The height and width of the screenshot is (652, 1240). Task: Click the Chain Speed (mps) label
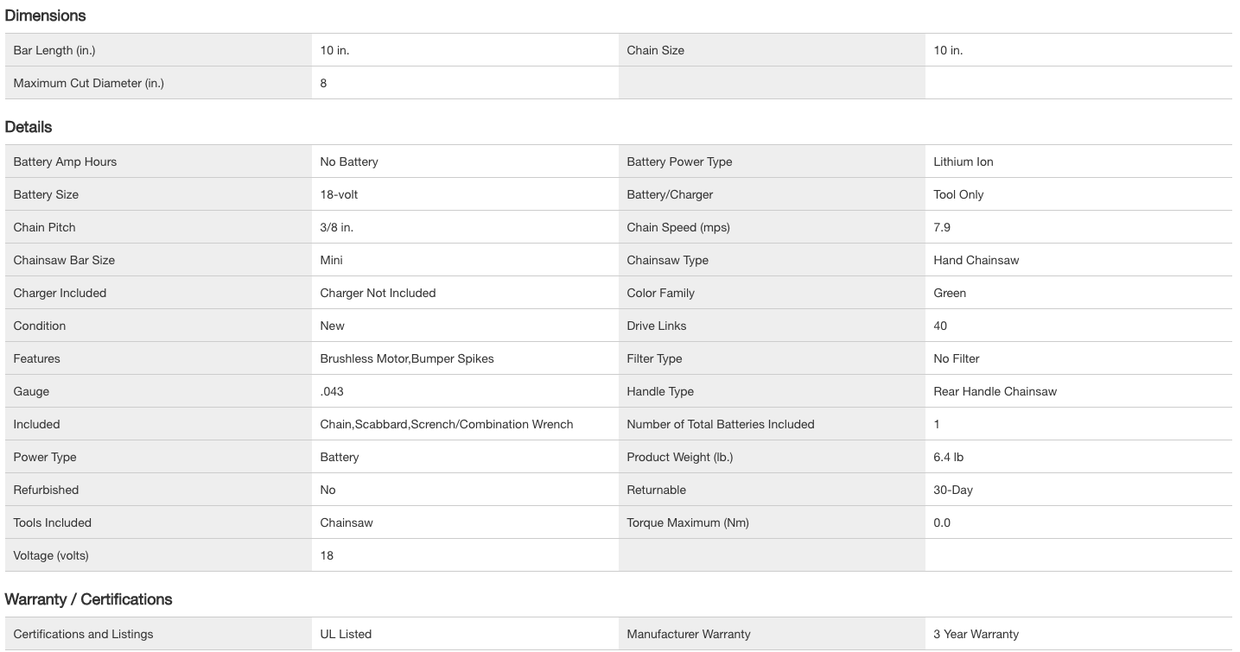click(678, 227)
